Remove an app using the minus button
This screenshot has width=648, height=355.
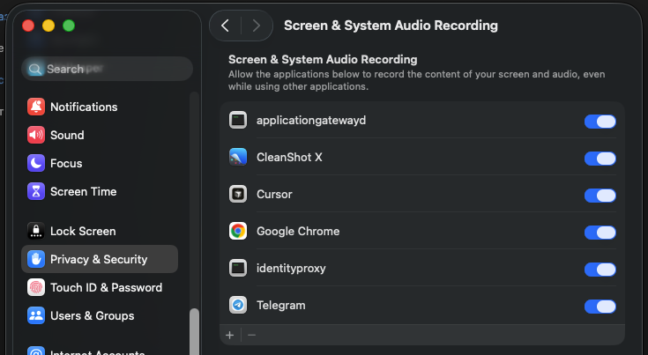[x=251, y=335]
